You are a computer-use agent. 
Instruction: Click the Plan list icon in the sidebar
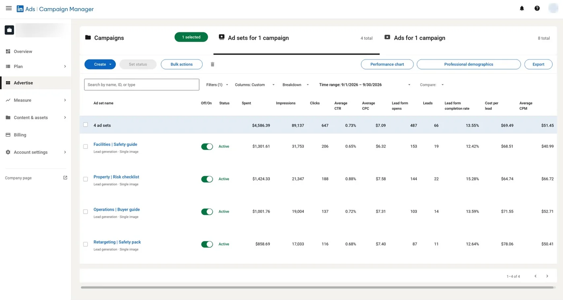point(8,66)
